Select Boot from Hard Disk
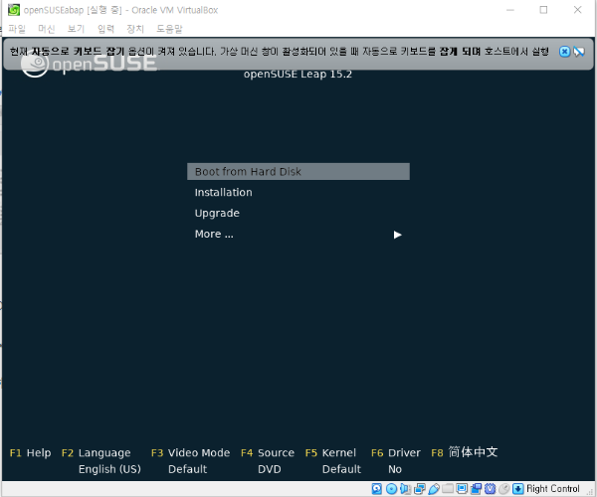 (298, 172)
